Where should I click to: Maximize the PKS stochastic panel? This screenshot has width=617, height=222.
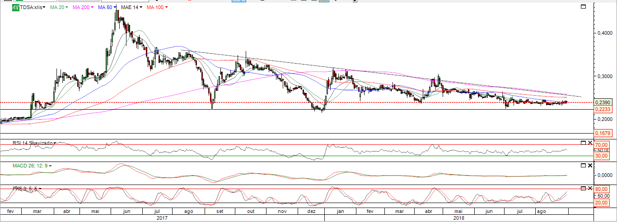coord(583,188)
